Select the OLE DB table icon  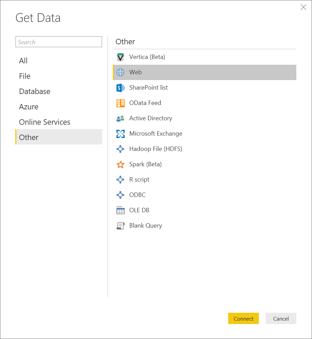tap(120, 210)
